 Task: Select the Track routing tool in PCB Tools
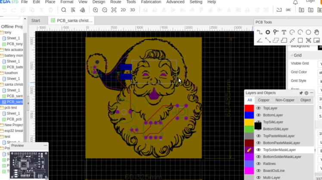coord(260,32)
